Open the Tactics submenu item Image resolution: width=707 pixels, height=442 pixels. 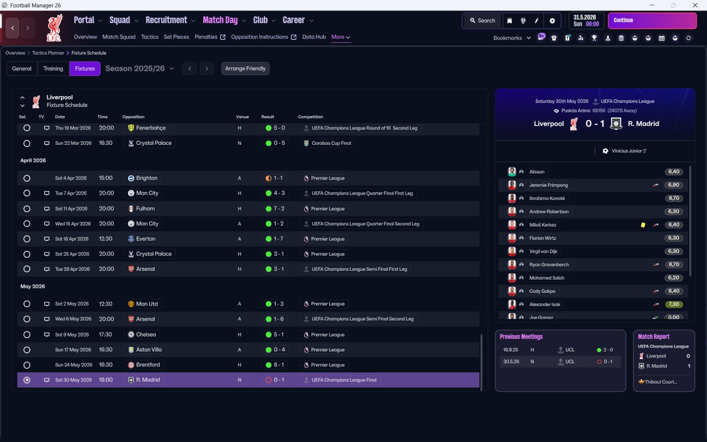coord(150,37)
